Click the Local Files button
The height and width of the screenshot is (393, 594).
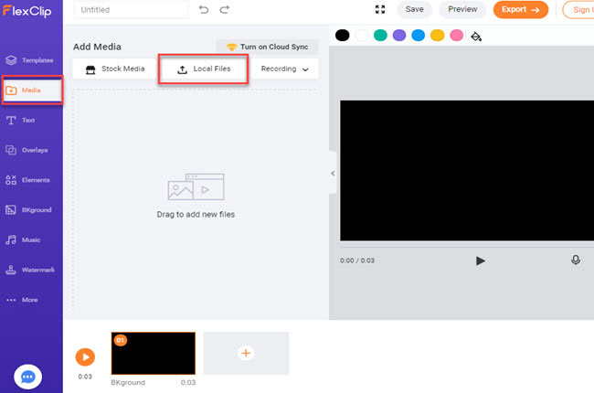pyautogui.click(x=204, y=69)
